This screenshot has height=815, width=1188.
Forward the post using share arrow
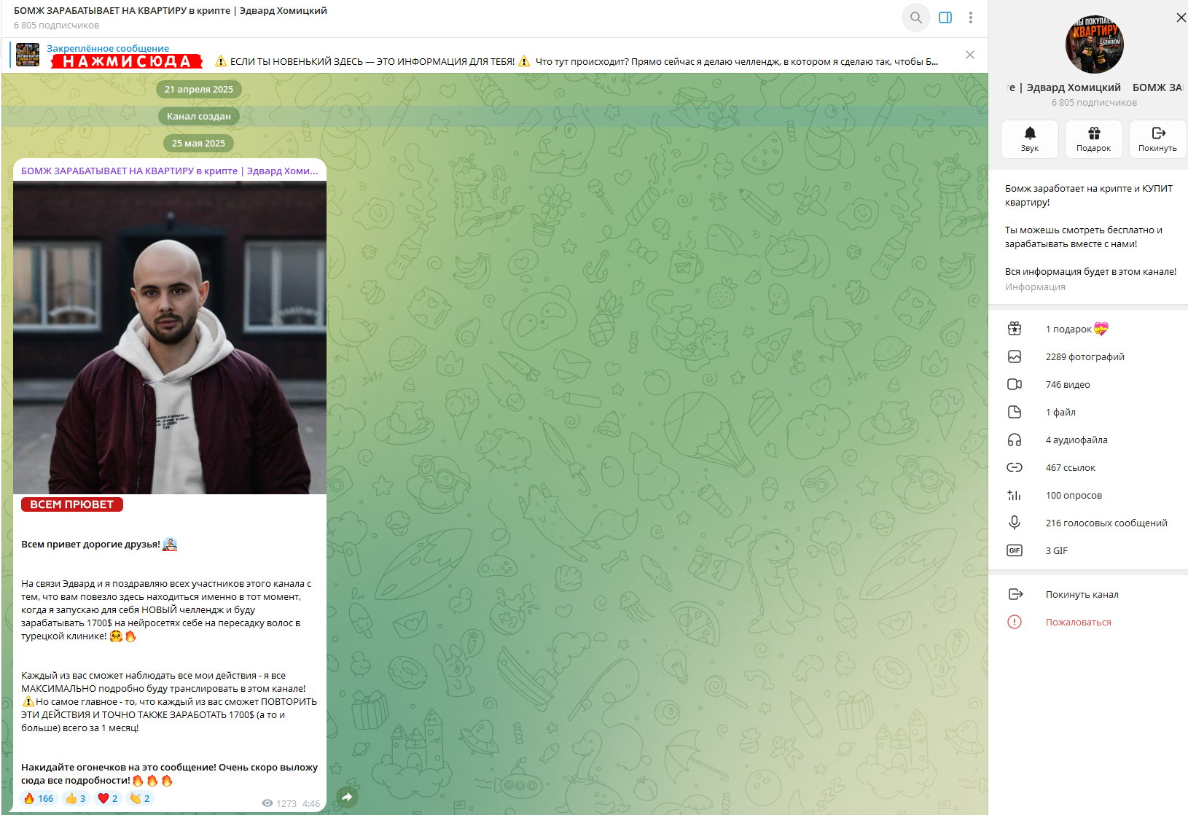coord(347,797)
